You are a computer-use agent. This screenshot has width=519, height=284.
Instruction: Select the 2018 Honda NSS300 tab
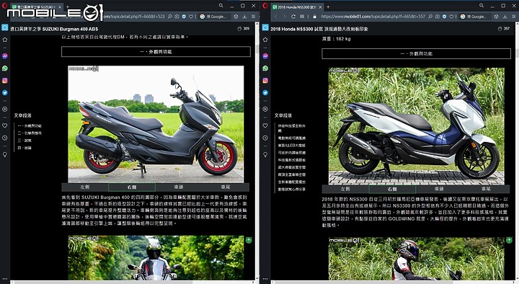[298, 6]
